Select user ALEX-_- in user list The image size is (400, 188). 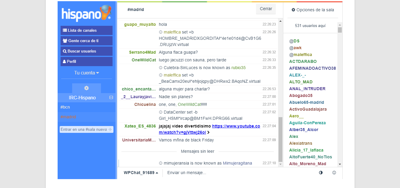298,75
